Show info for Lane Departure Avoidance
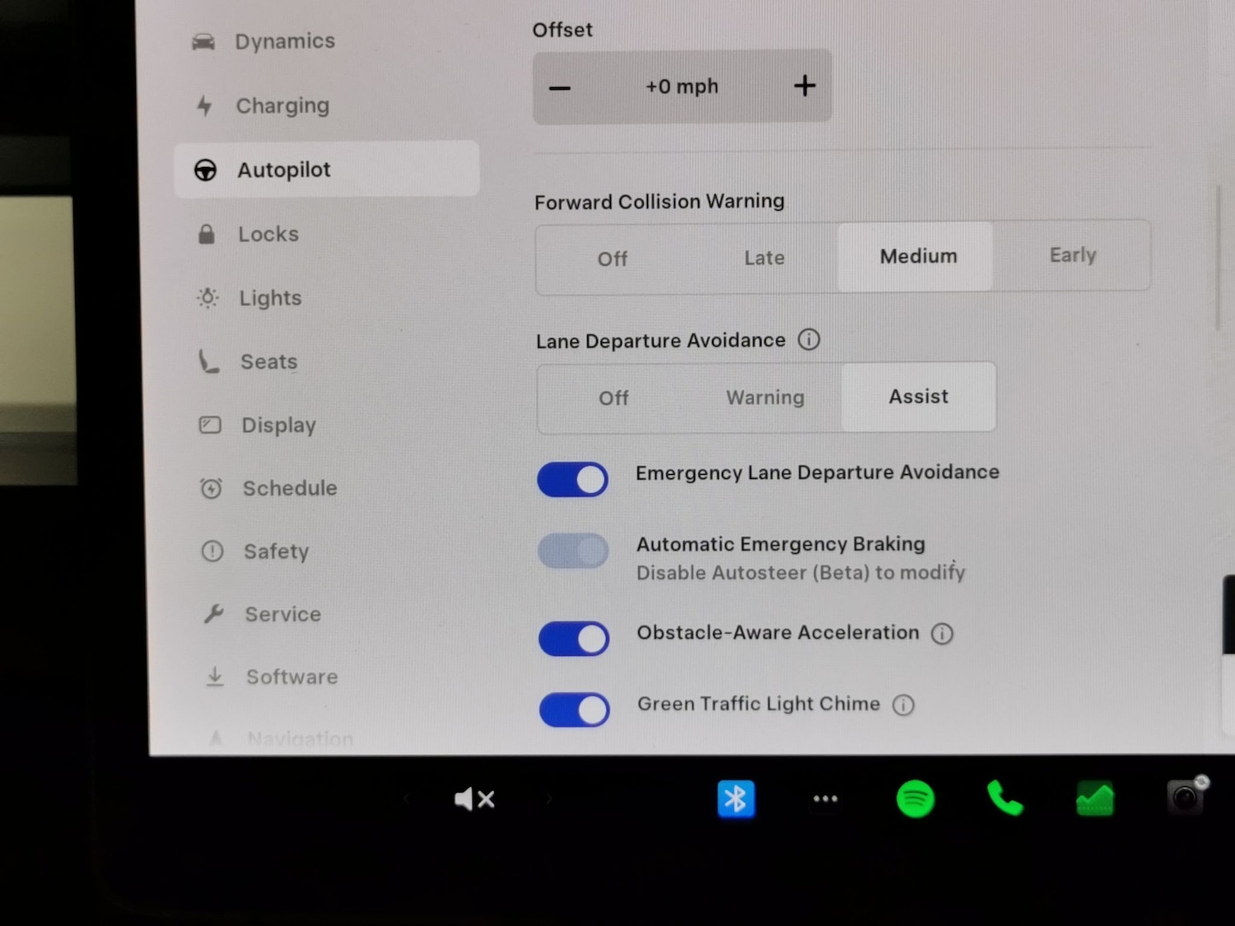The image size is (1235, 926). coord(809,340)
